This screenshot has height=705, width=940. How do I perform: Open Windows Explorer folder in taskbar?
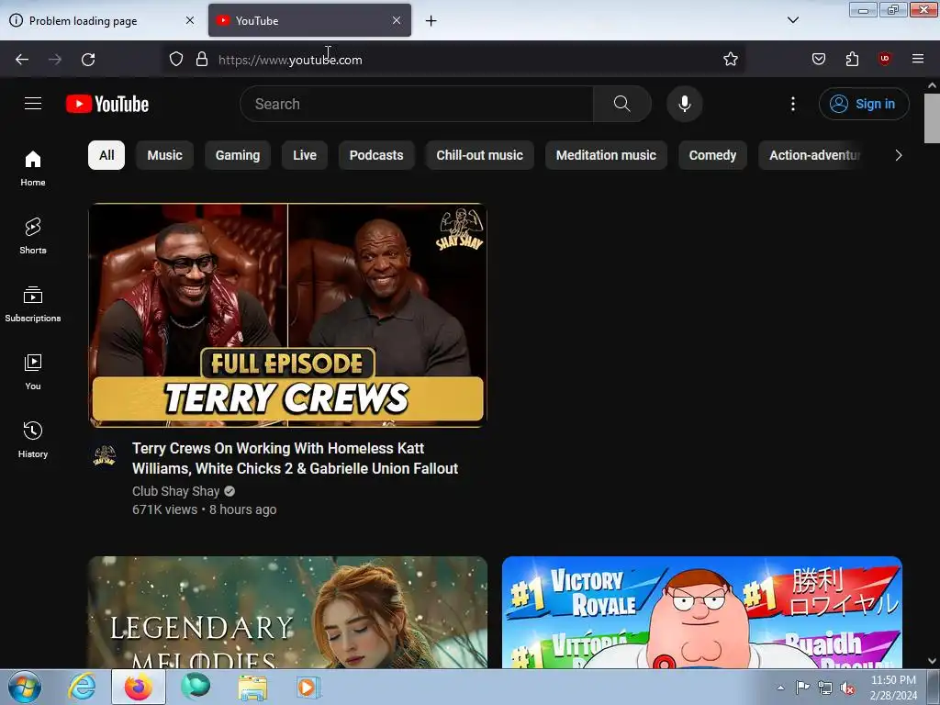pyautogui.click(x=252, y=687)
